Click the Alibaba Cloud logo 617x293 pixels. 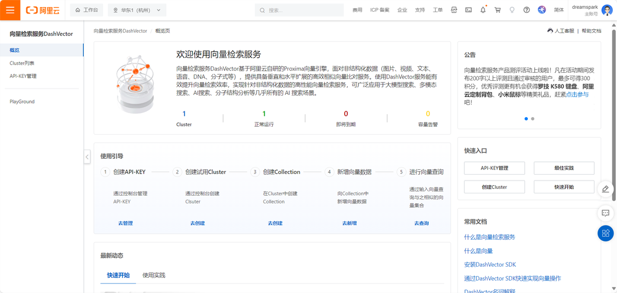click(x=43, y=10)
